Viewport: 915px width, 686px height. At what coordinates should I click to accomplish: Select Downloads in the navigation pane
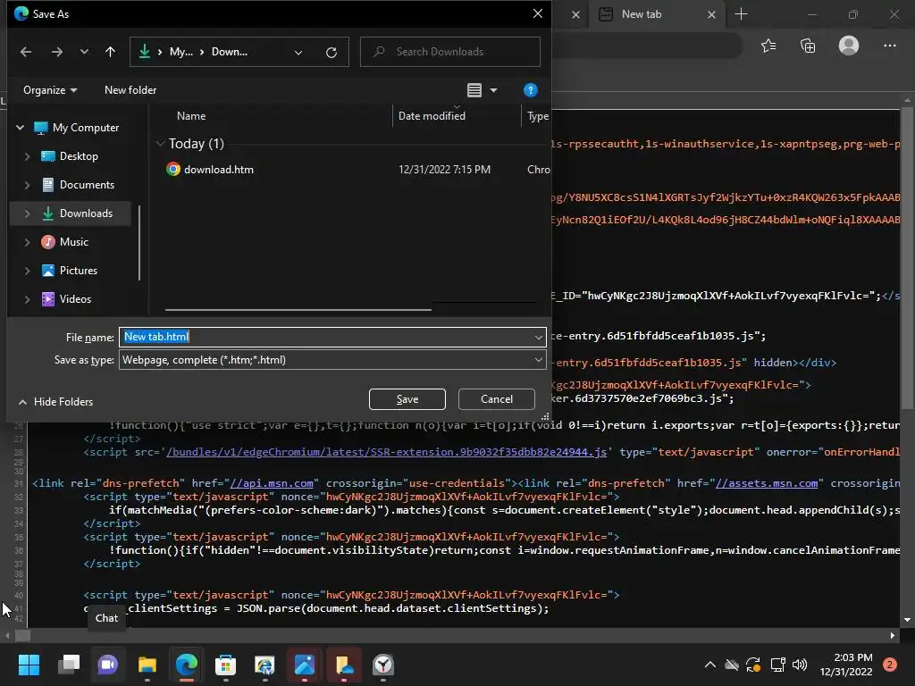point(86,213)
